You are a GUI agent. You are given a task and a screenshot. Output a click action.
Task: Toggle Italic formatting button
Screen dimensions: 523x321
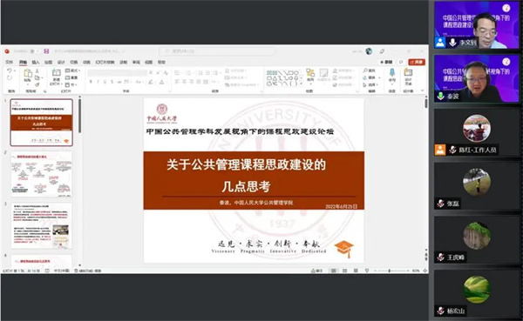98,82
